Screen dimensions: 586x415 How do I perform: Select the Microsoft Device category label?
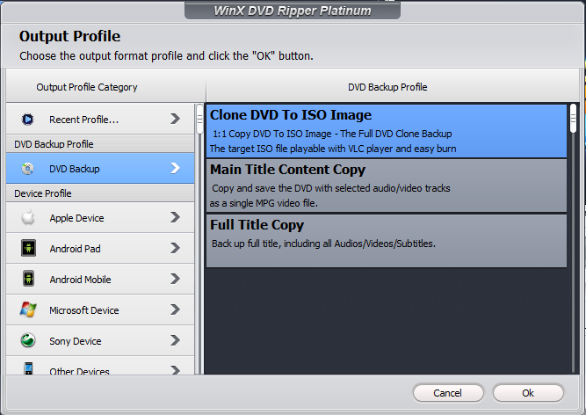coord(83,310)
